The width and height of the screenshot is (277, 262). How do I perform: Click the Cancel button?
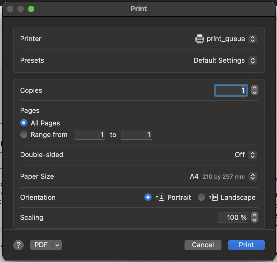coord(203,245)
